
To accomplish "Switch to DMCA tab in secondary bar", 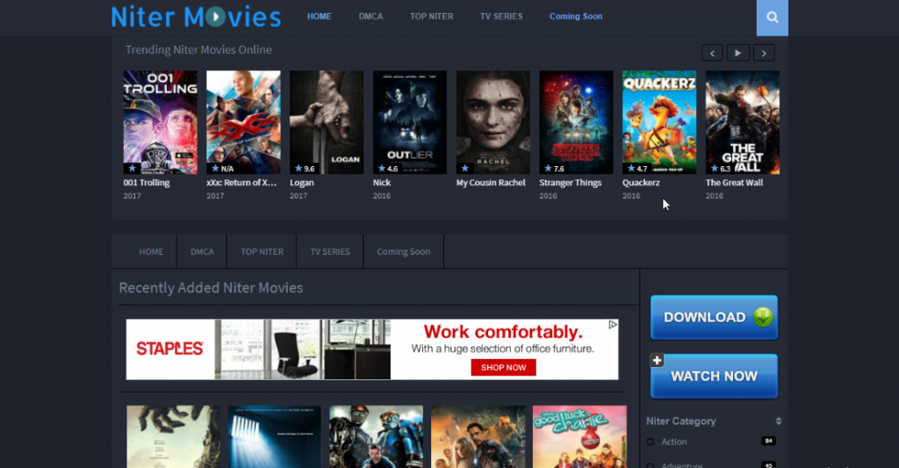I will point(202,251).
